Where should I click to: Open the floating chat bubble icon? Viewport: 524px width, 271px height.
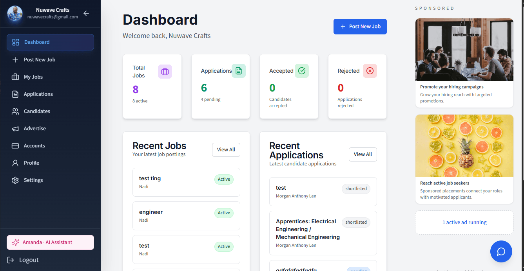click(501, 251)
